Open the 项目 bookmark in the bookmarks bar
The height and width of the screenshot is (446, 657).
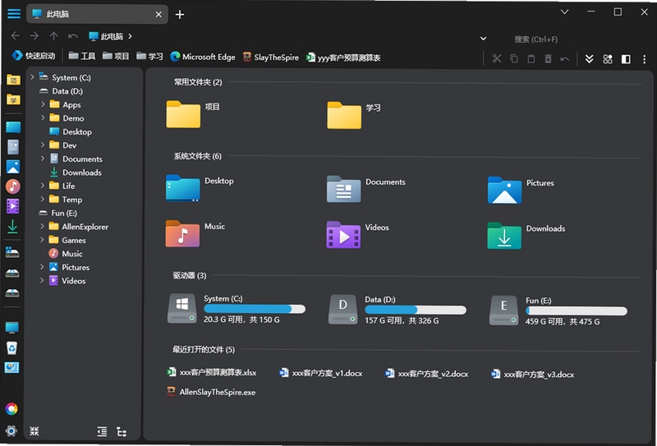pos(116,56)
